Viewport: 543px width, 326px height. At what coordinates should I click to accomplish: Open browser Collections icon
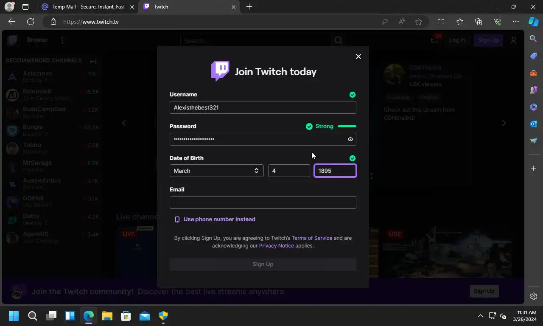(x=479, y=22)
